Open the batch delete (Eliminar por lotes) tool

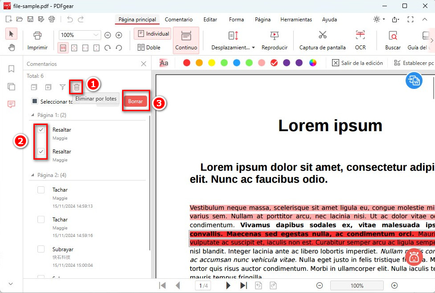76,87
